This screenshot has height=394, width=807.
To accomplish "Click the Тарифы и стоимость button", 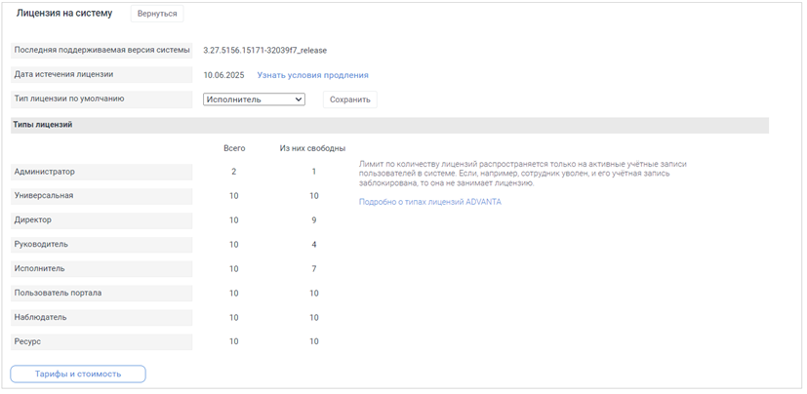I will point(78,374).
